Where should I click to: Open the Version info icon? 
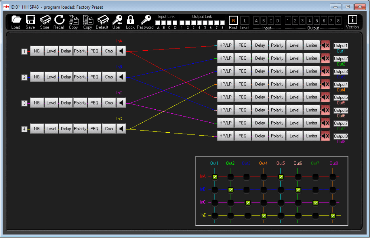pyautogui.click(x=352, y=20)
